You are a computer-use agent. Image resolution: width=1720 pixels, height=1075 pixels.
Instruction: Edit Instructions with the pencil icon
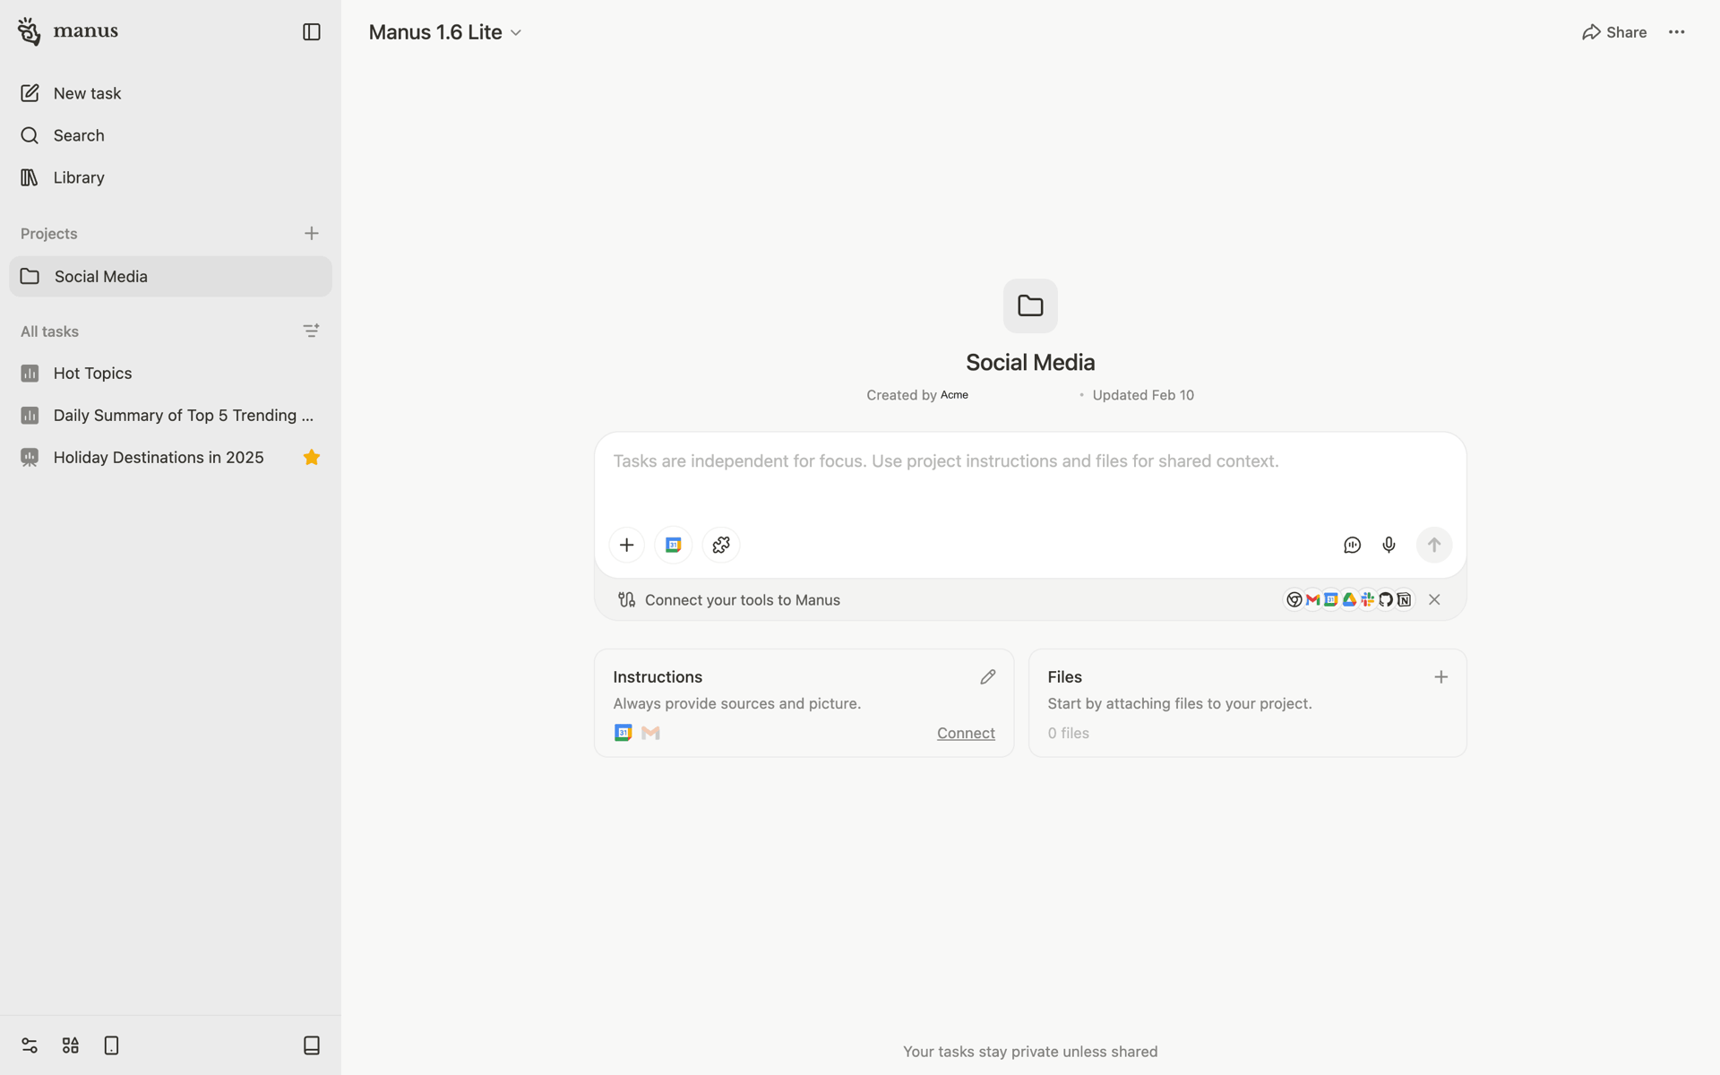coord(988,677)
